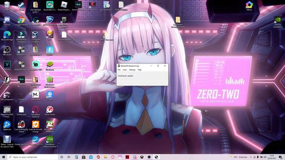285x160 pixels.
Task: Select the stream overlay folder at top right
Action: [178, 22]
